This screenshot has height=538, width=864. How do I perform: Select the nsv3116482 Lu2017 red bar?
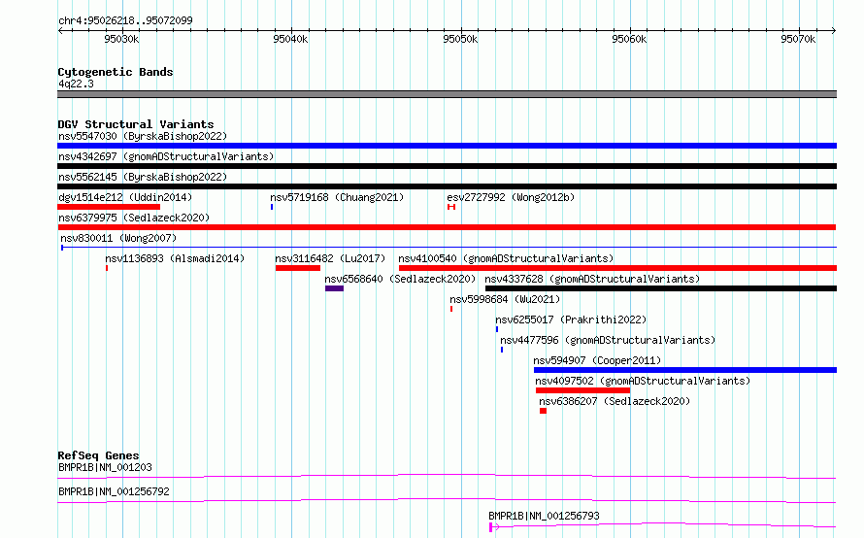pos(298,268)
